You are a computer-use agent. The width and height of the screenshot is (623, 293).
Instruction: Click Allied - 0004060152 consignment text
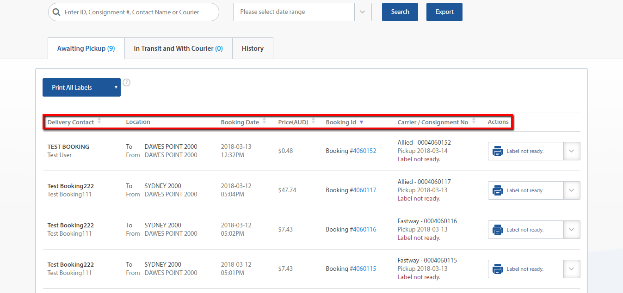424,143
